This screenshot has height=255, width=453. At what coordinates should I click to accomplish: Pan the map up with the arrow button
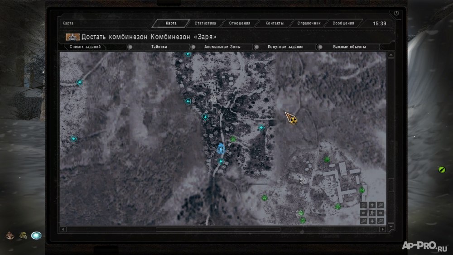coord(372,205)
